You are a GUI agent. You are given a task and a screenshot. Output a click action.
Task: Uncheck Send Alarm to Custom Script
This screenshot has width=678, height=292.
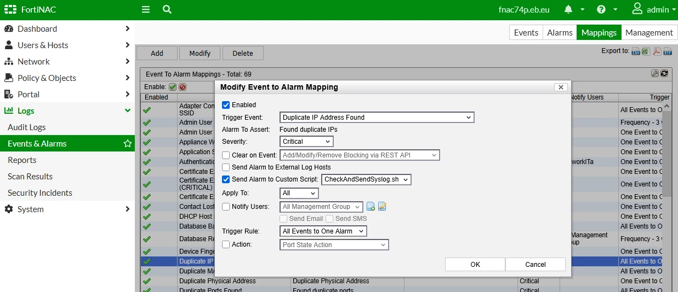226,179
